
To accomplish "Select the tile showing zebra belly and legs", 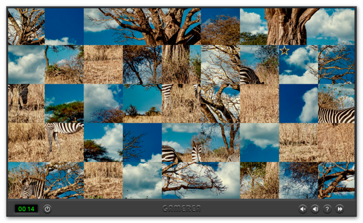I will click(64, 143).
